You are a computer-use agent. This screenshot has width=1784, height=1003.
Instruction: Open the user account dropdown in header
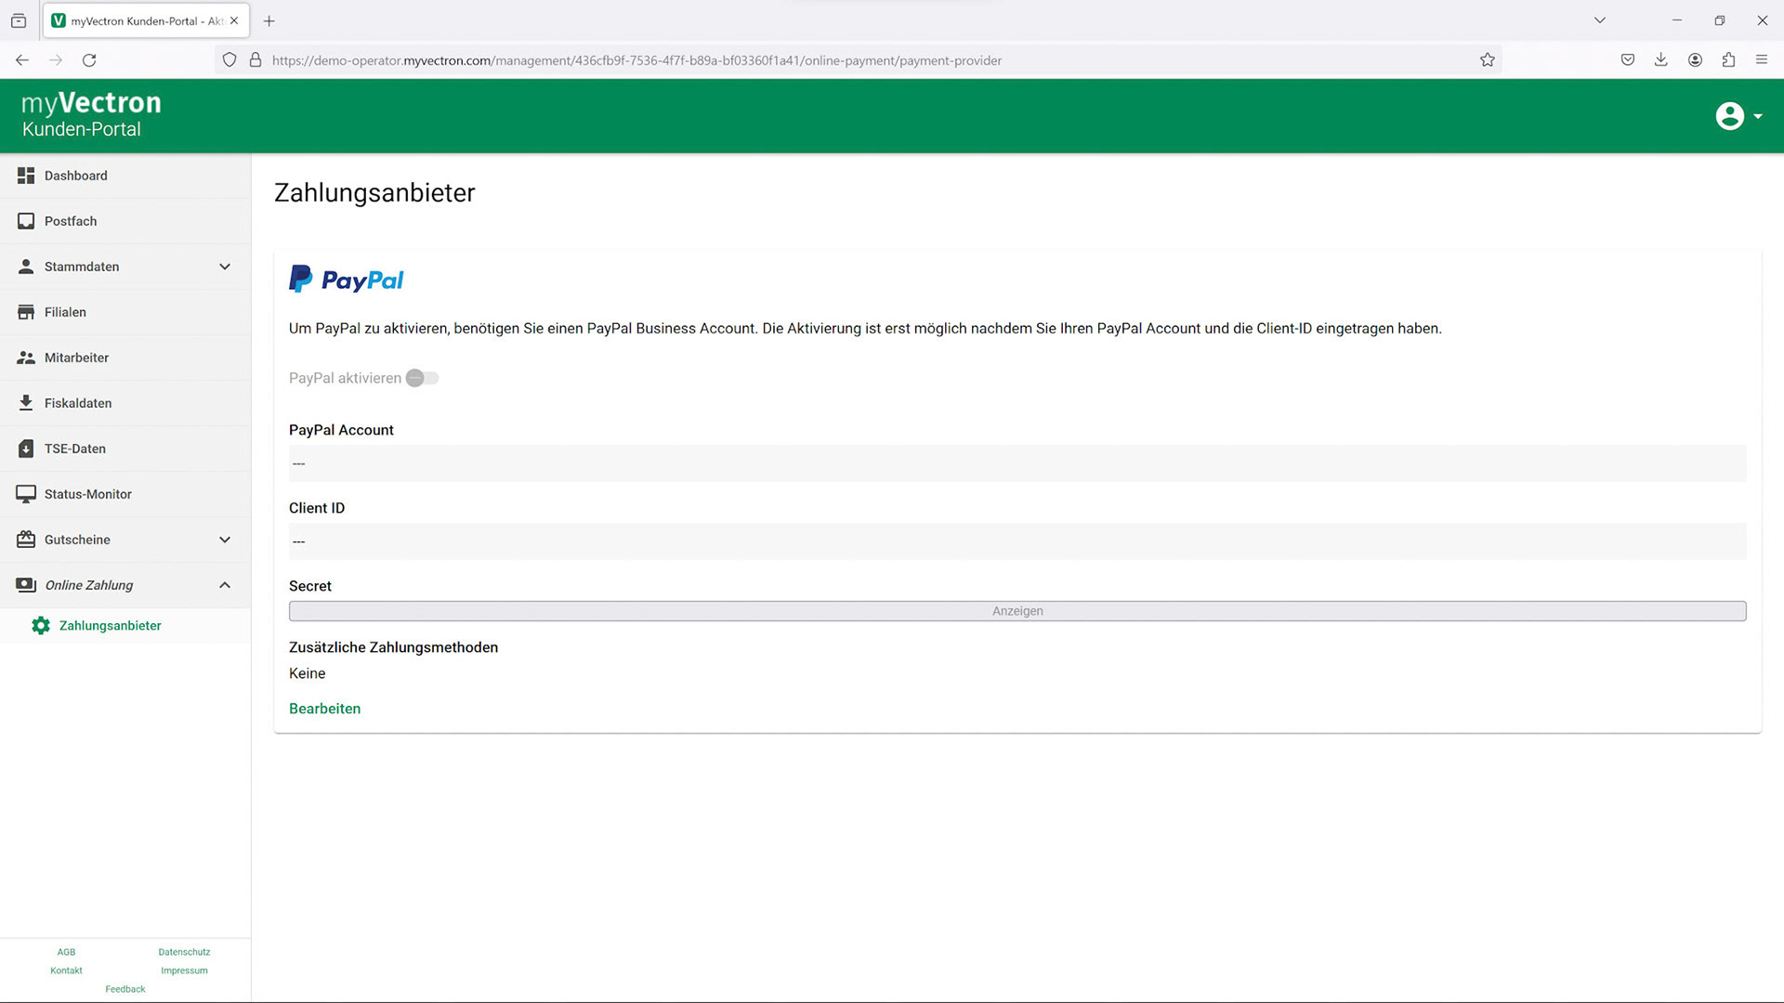(1738, 116)
